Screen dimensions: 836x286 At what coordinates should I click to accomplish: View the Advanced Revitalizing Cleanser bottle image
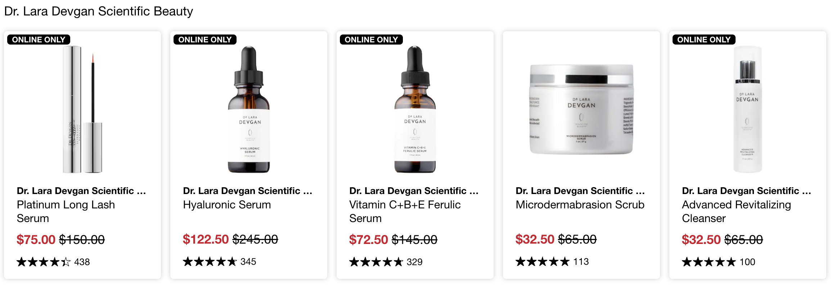748,109
